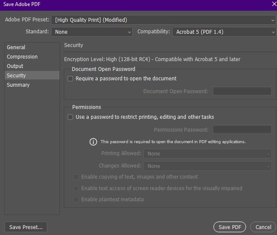Close the Save Adobe PDF dialog

[x=274, y=4]
